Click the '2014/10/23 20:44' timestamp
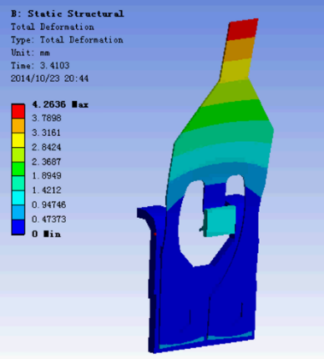Image resolution: width=324 pixels, height=359 pixels. 49,78
